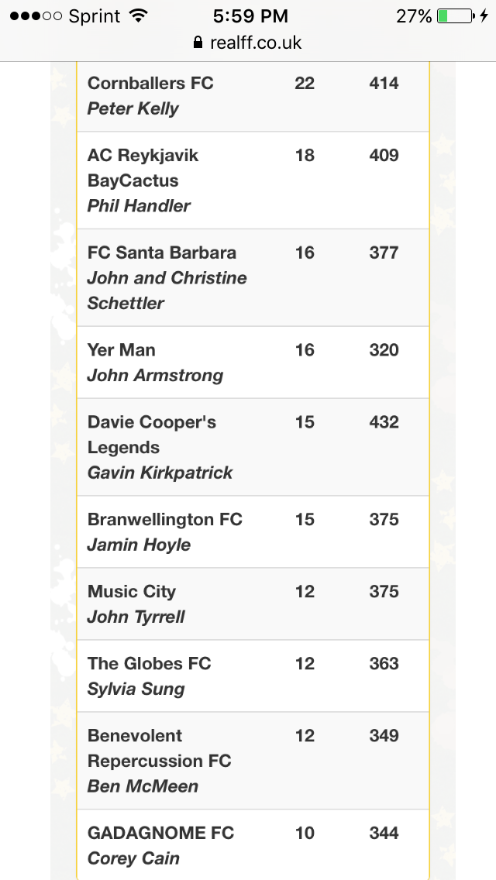Tap the padlock secure icon
Image resolution: width=496 pixels, height=880 pixels.
[x=199, y=43]
